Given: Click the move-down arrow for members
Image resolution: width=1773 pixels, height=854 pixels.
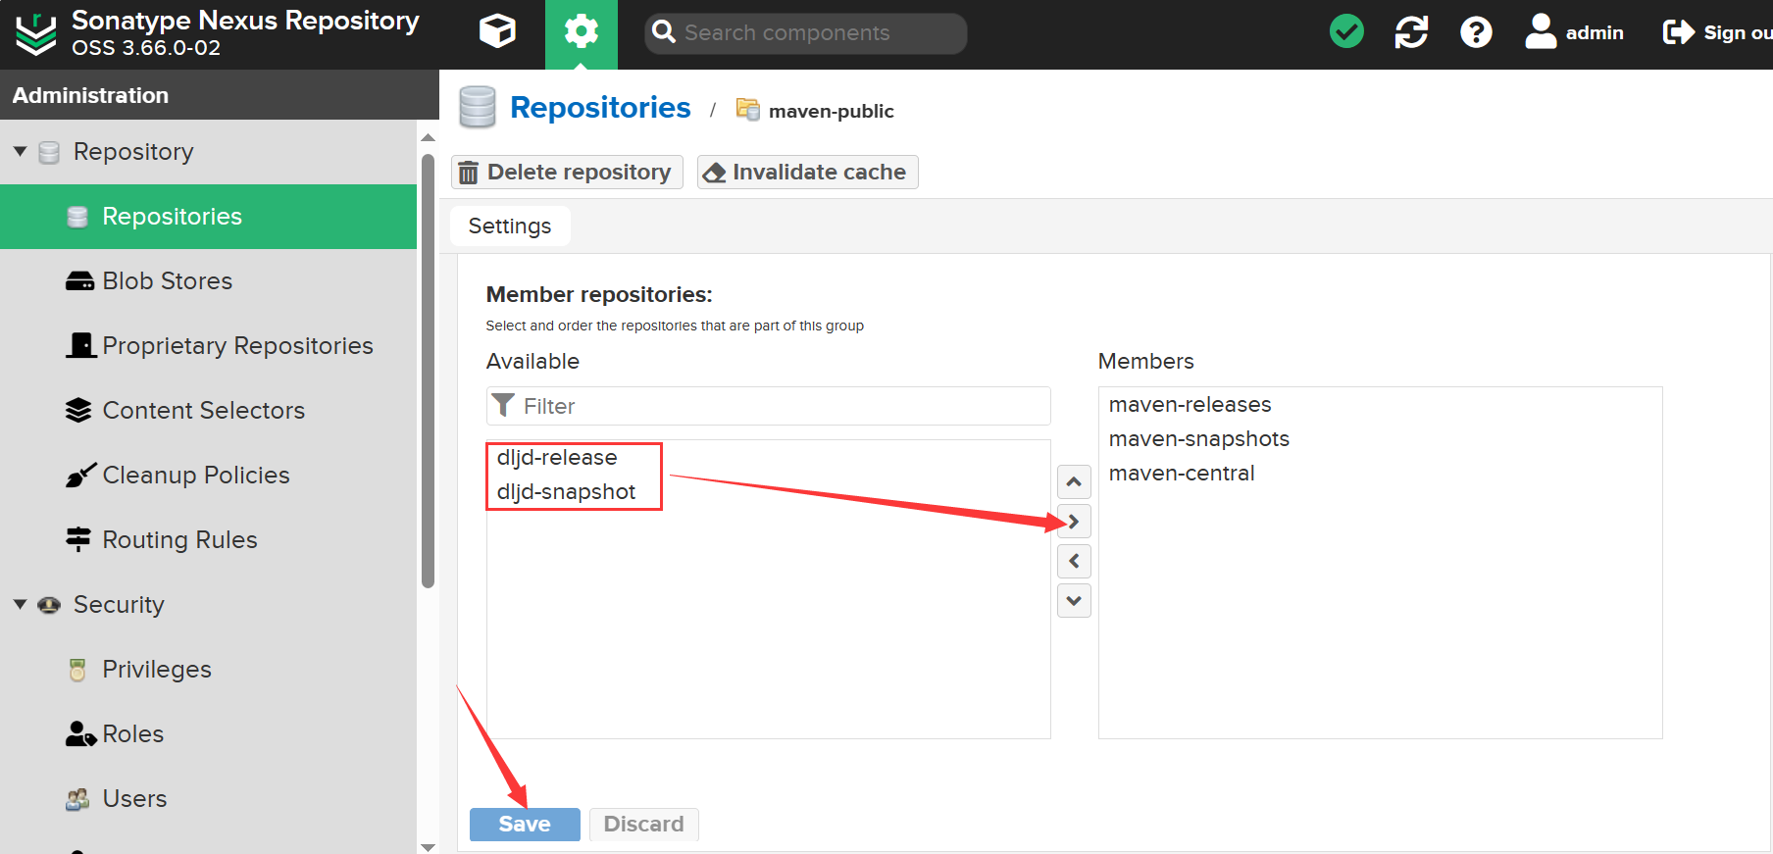Looking at the screenshot, I should tap(1074, 600).
